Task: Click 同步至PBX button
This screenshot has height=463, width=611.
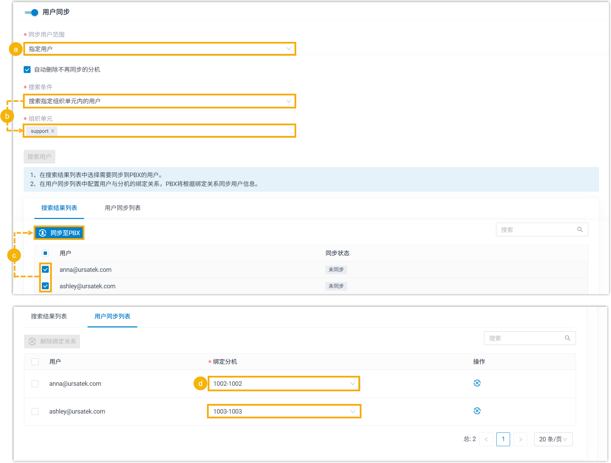Action: (59, 233)
